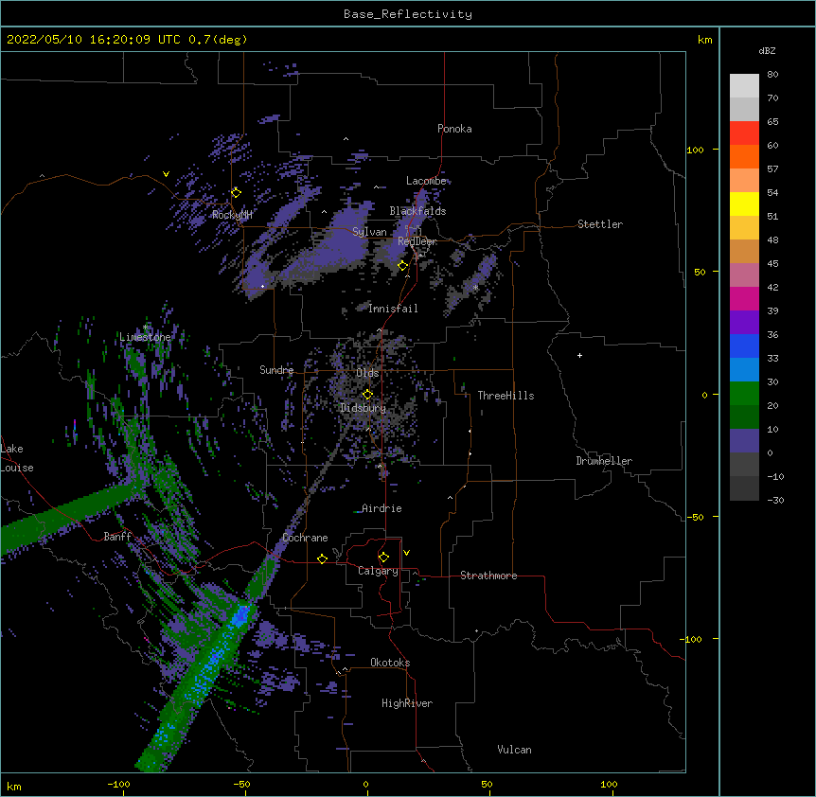Click the RedDeer city label
The image size is (816, 797).
pyautogui.click(x=417, y=241)
